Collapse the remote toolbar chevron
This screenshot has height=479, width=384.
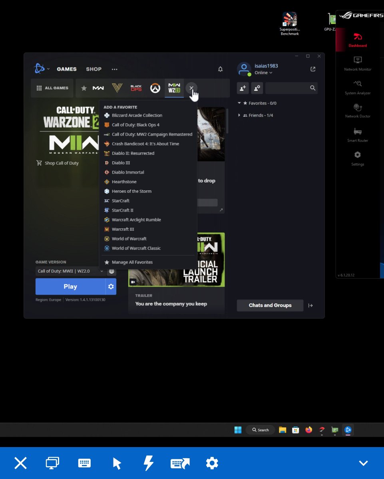coord(363,463)
